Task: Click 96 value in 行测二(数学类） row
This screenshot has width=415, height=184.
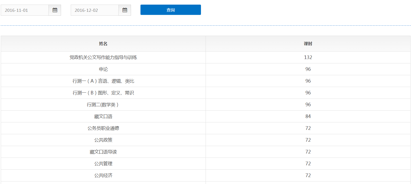Action: (308, 104)
